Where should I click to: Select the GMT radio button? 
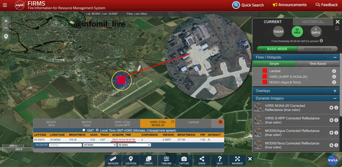point(84,130)
